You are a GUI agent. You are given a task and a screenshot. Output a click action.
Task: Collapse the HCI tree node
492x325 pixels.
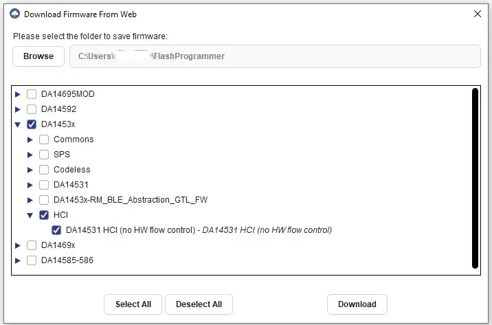point(30,215)
